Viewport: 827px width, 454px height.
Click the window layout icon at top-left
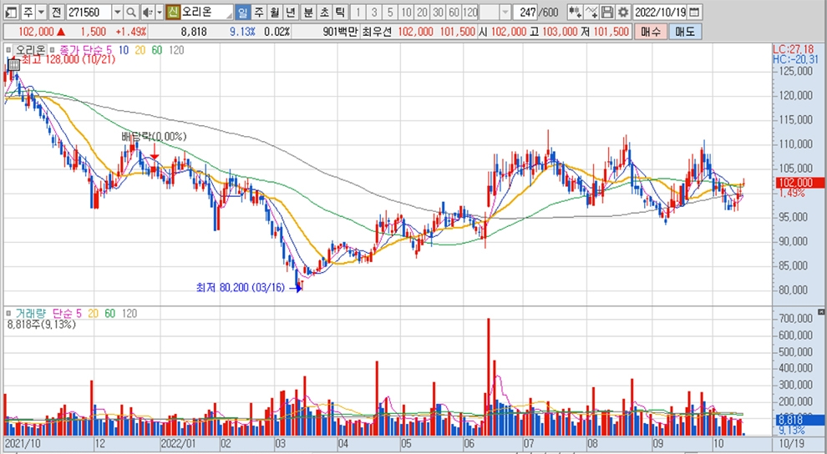tap(9, 13)
